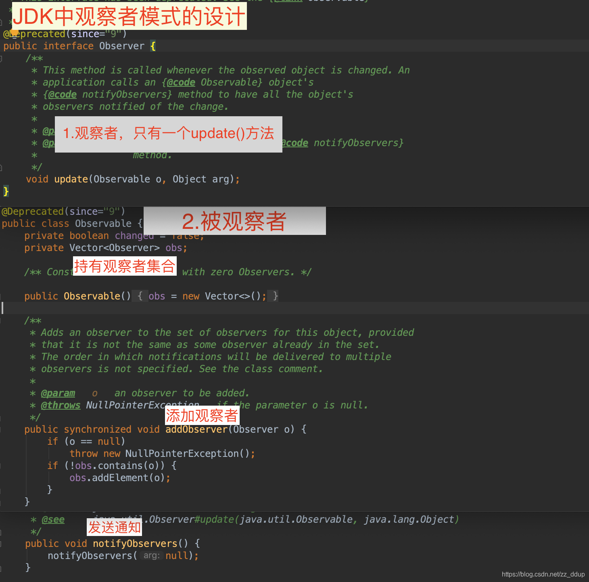Click 'observers notified of the change.' comment line
Screen dimensions: 589x582
tap(136, 107)
